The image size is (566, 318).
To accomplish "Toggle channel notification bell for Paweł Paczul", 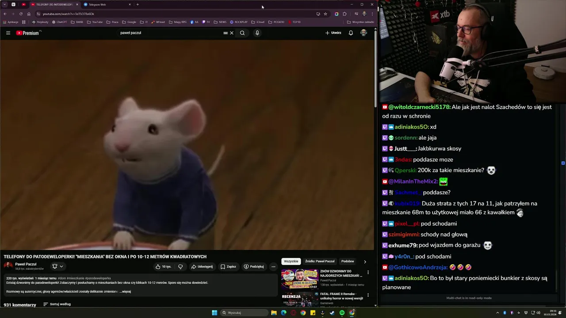I will tap(55, 266).
